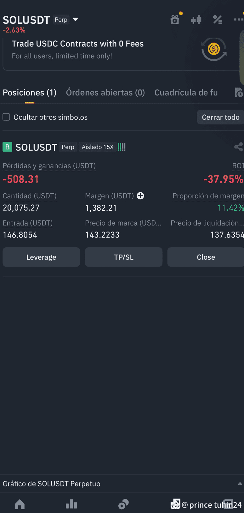Select the Posiciones (1) tab
The height and width of the screenshot is (513, 244).
(x=30, y=93)
